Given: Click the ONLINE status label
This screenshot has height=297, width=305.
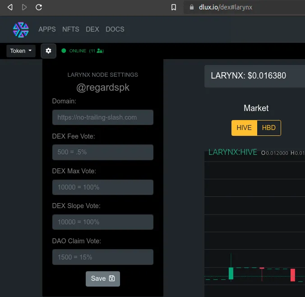Looking at the screenshot, I should [x=78, y=51].
